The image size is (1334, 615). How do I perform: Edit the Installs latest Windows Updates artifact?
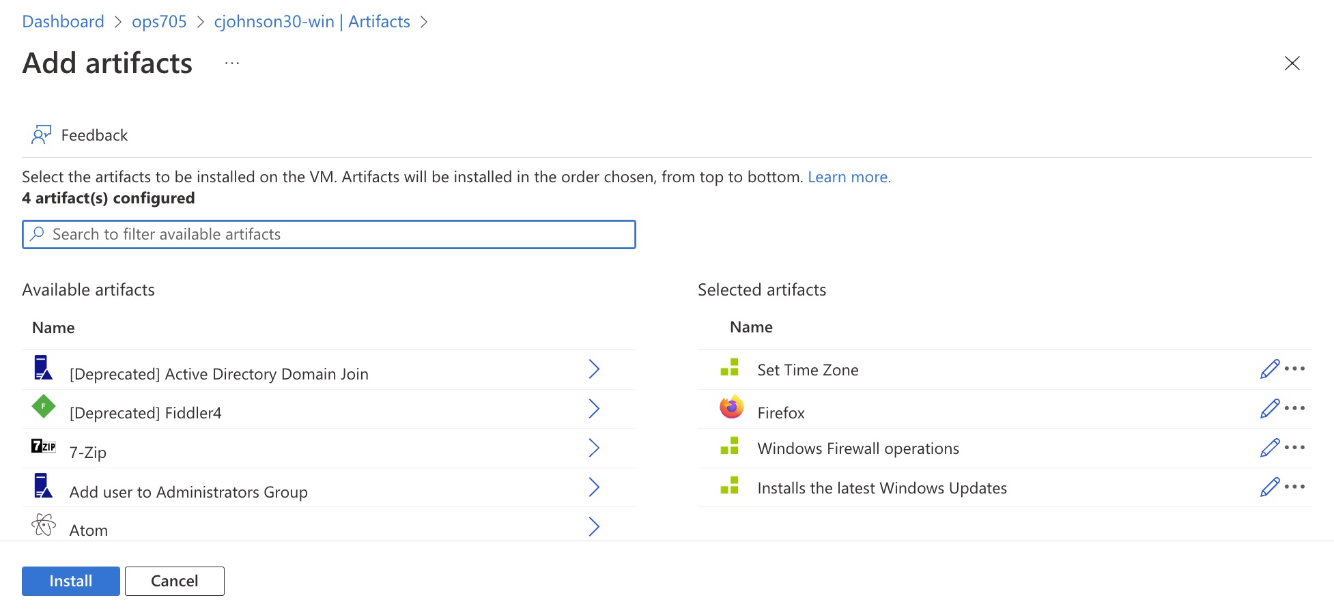point(1268,486)
